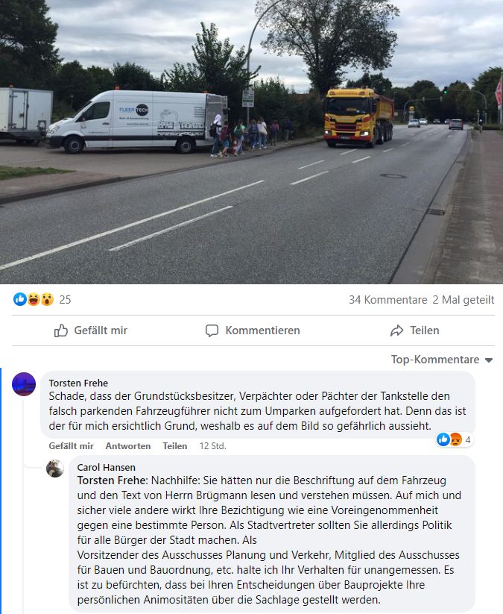Click the arrow next to Top-Kommentare
The width and height of the screenshot is (503, 614).
(489, 360)
